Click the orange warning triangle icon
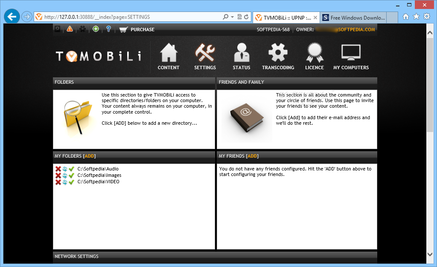The image size is (437, 267). 70,29
